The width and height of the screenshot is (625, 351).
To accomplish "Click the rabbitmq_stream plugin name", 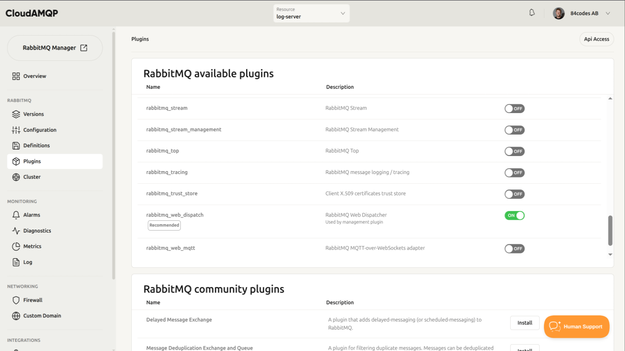I will click(x=167, y=108).
